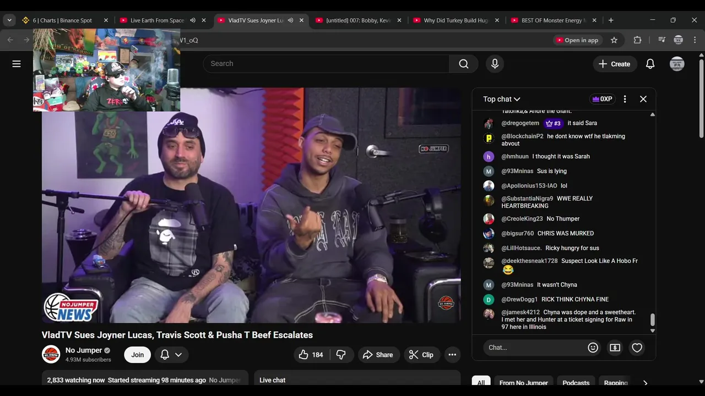
Task: Click the Live chat section header
Action: click(x=272, y=380)
